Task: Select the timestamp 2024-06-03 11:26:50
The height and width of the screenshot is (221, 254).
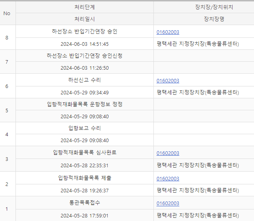Action: (85, 68)
